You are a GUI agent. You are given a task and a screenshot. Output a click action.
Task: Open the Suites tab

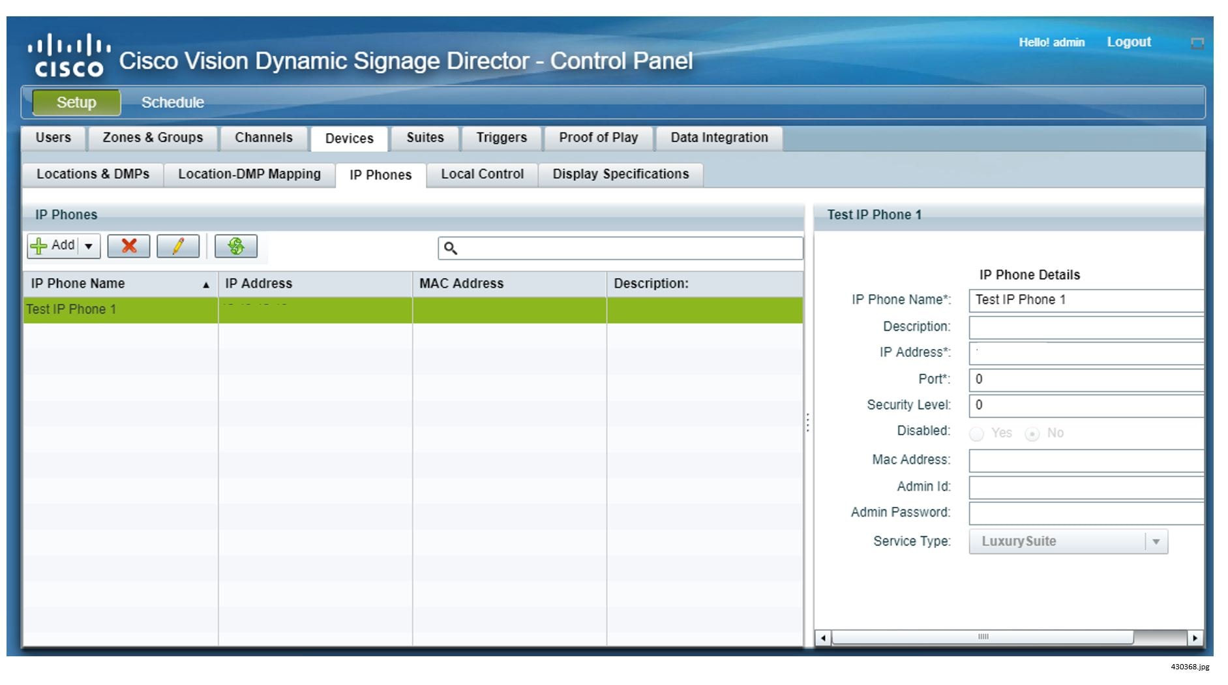(425, 138)
